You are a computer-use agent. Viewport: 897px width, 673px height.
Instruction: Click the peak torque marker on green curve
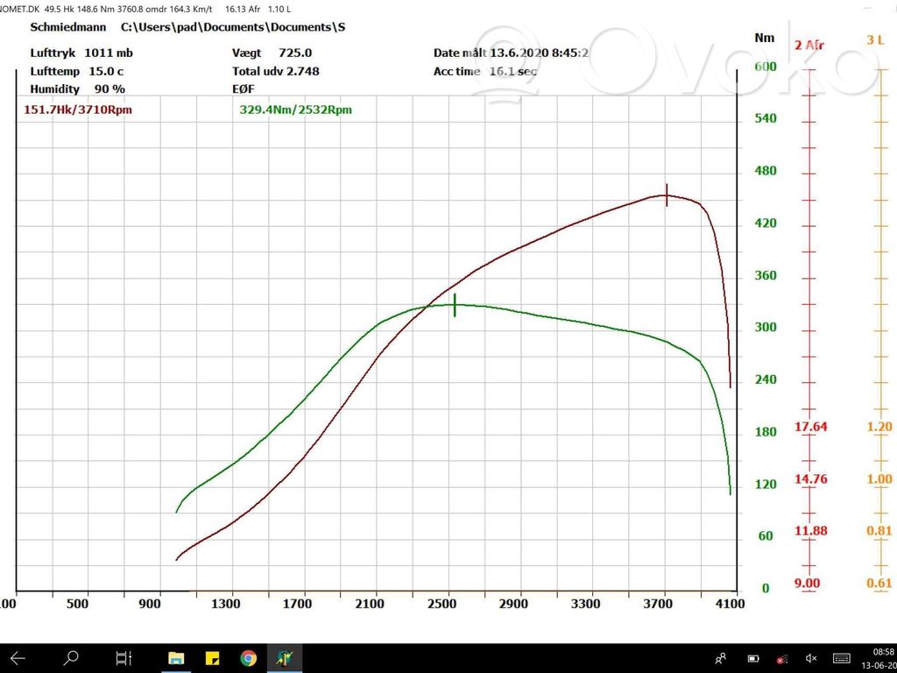(455, 305)
